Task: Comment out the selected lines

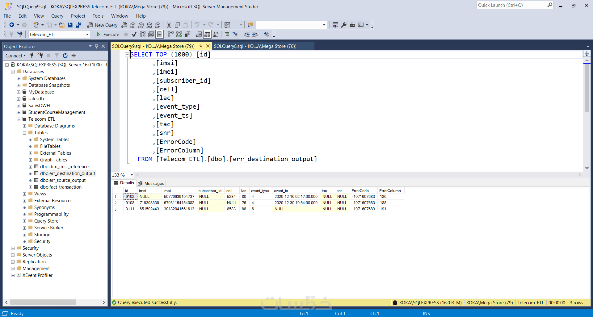Action: pyautogui.click(x=227, y=34)
